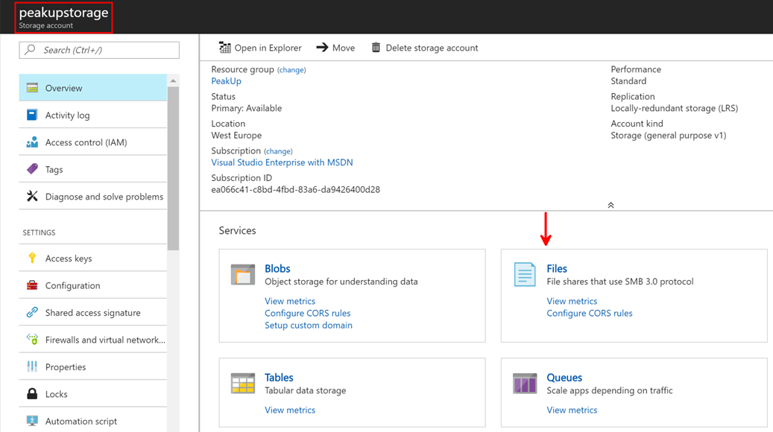Click the Open in Explorer icon
Viewport: 773px width, 432px height.
click(x=225, y=47)
